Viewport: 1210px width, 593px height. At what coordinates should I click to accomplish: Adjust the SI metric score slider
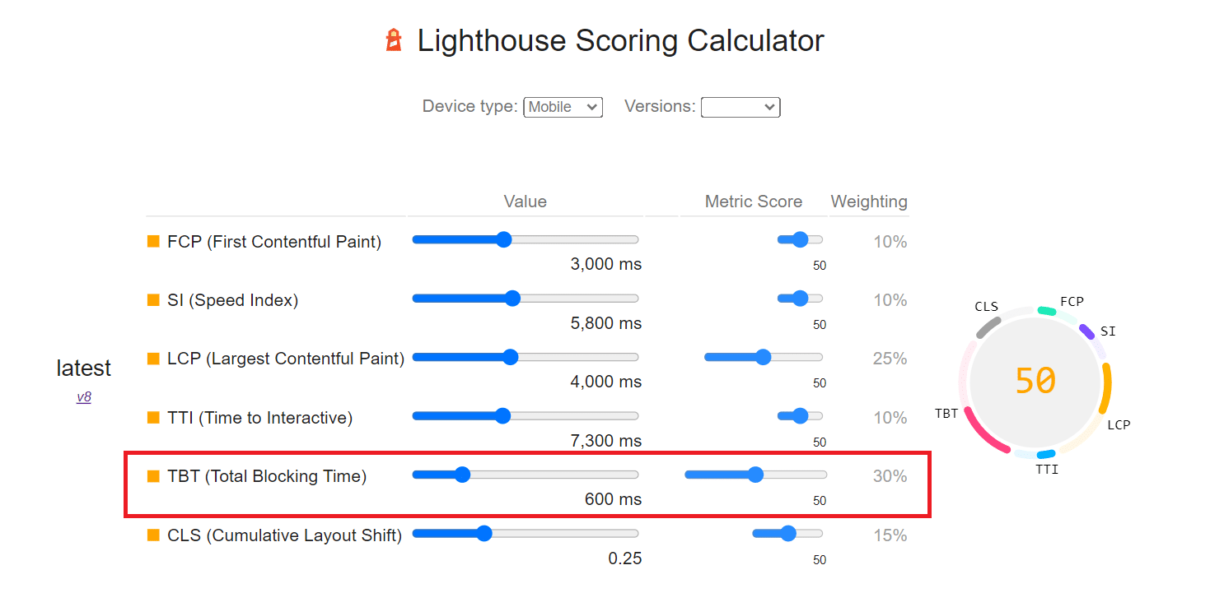click(800, 299)
